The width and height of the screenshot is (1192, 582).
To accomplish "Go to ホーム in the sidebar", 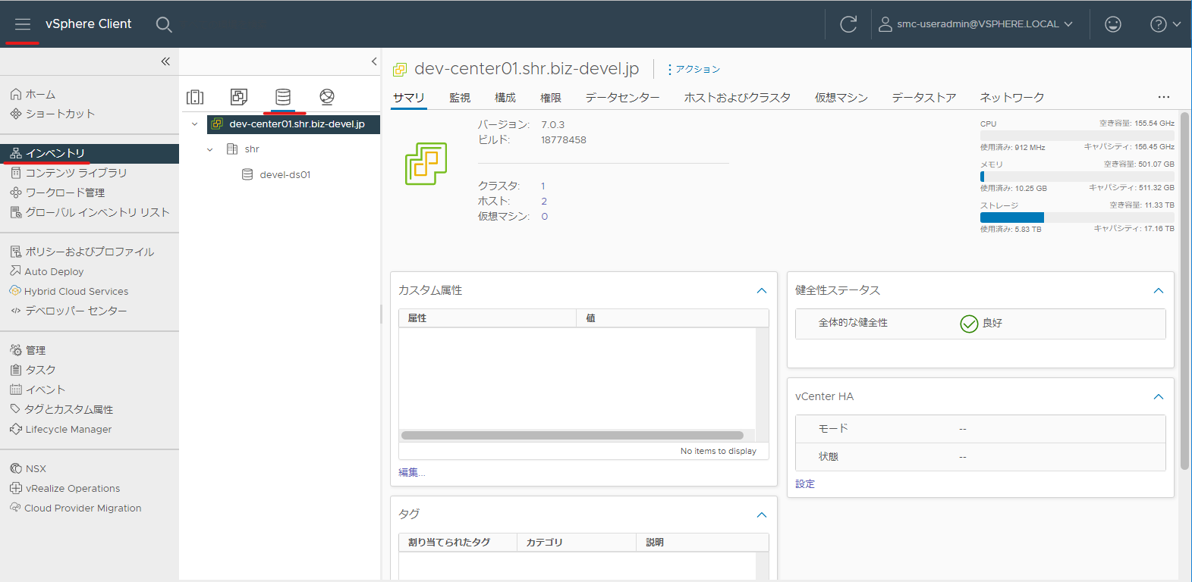I will 40,95.
